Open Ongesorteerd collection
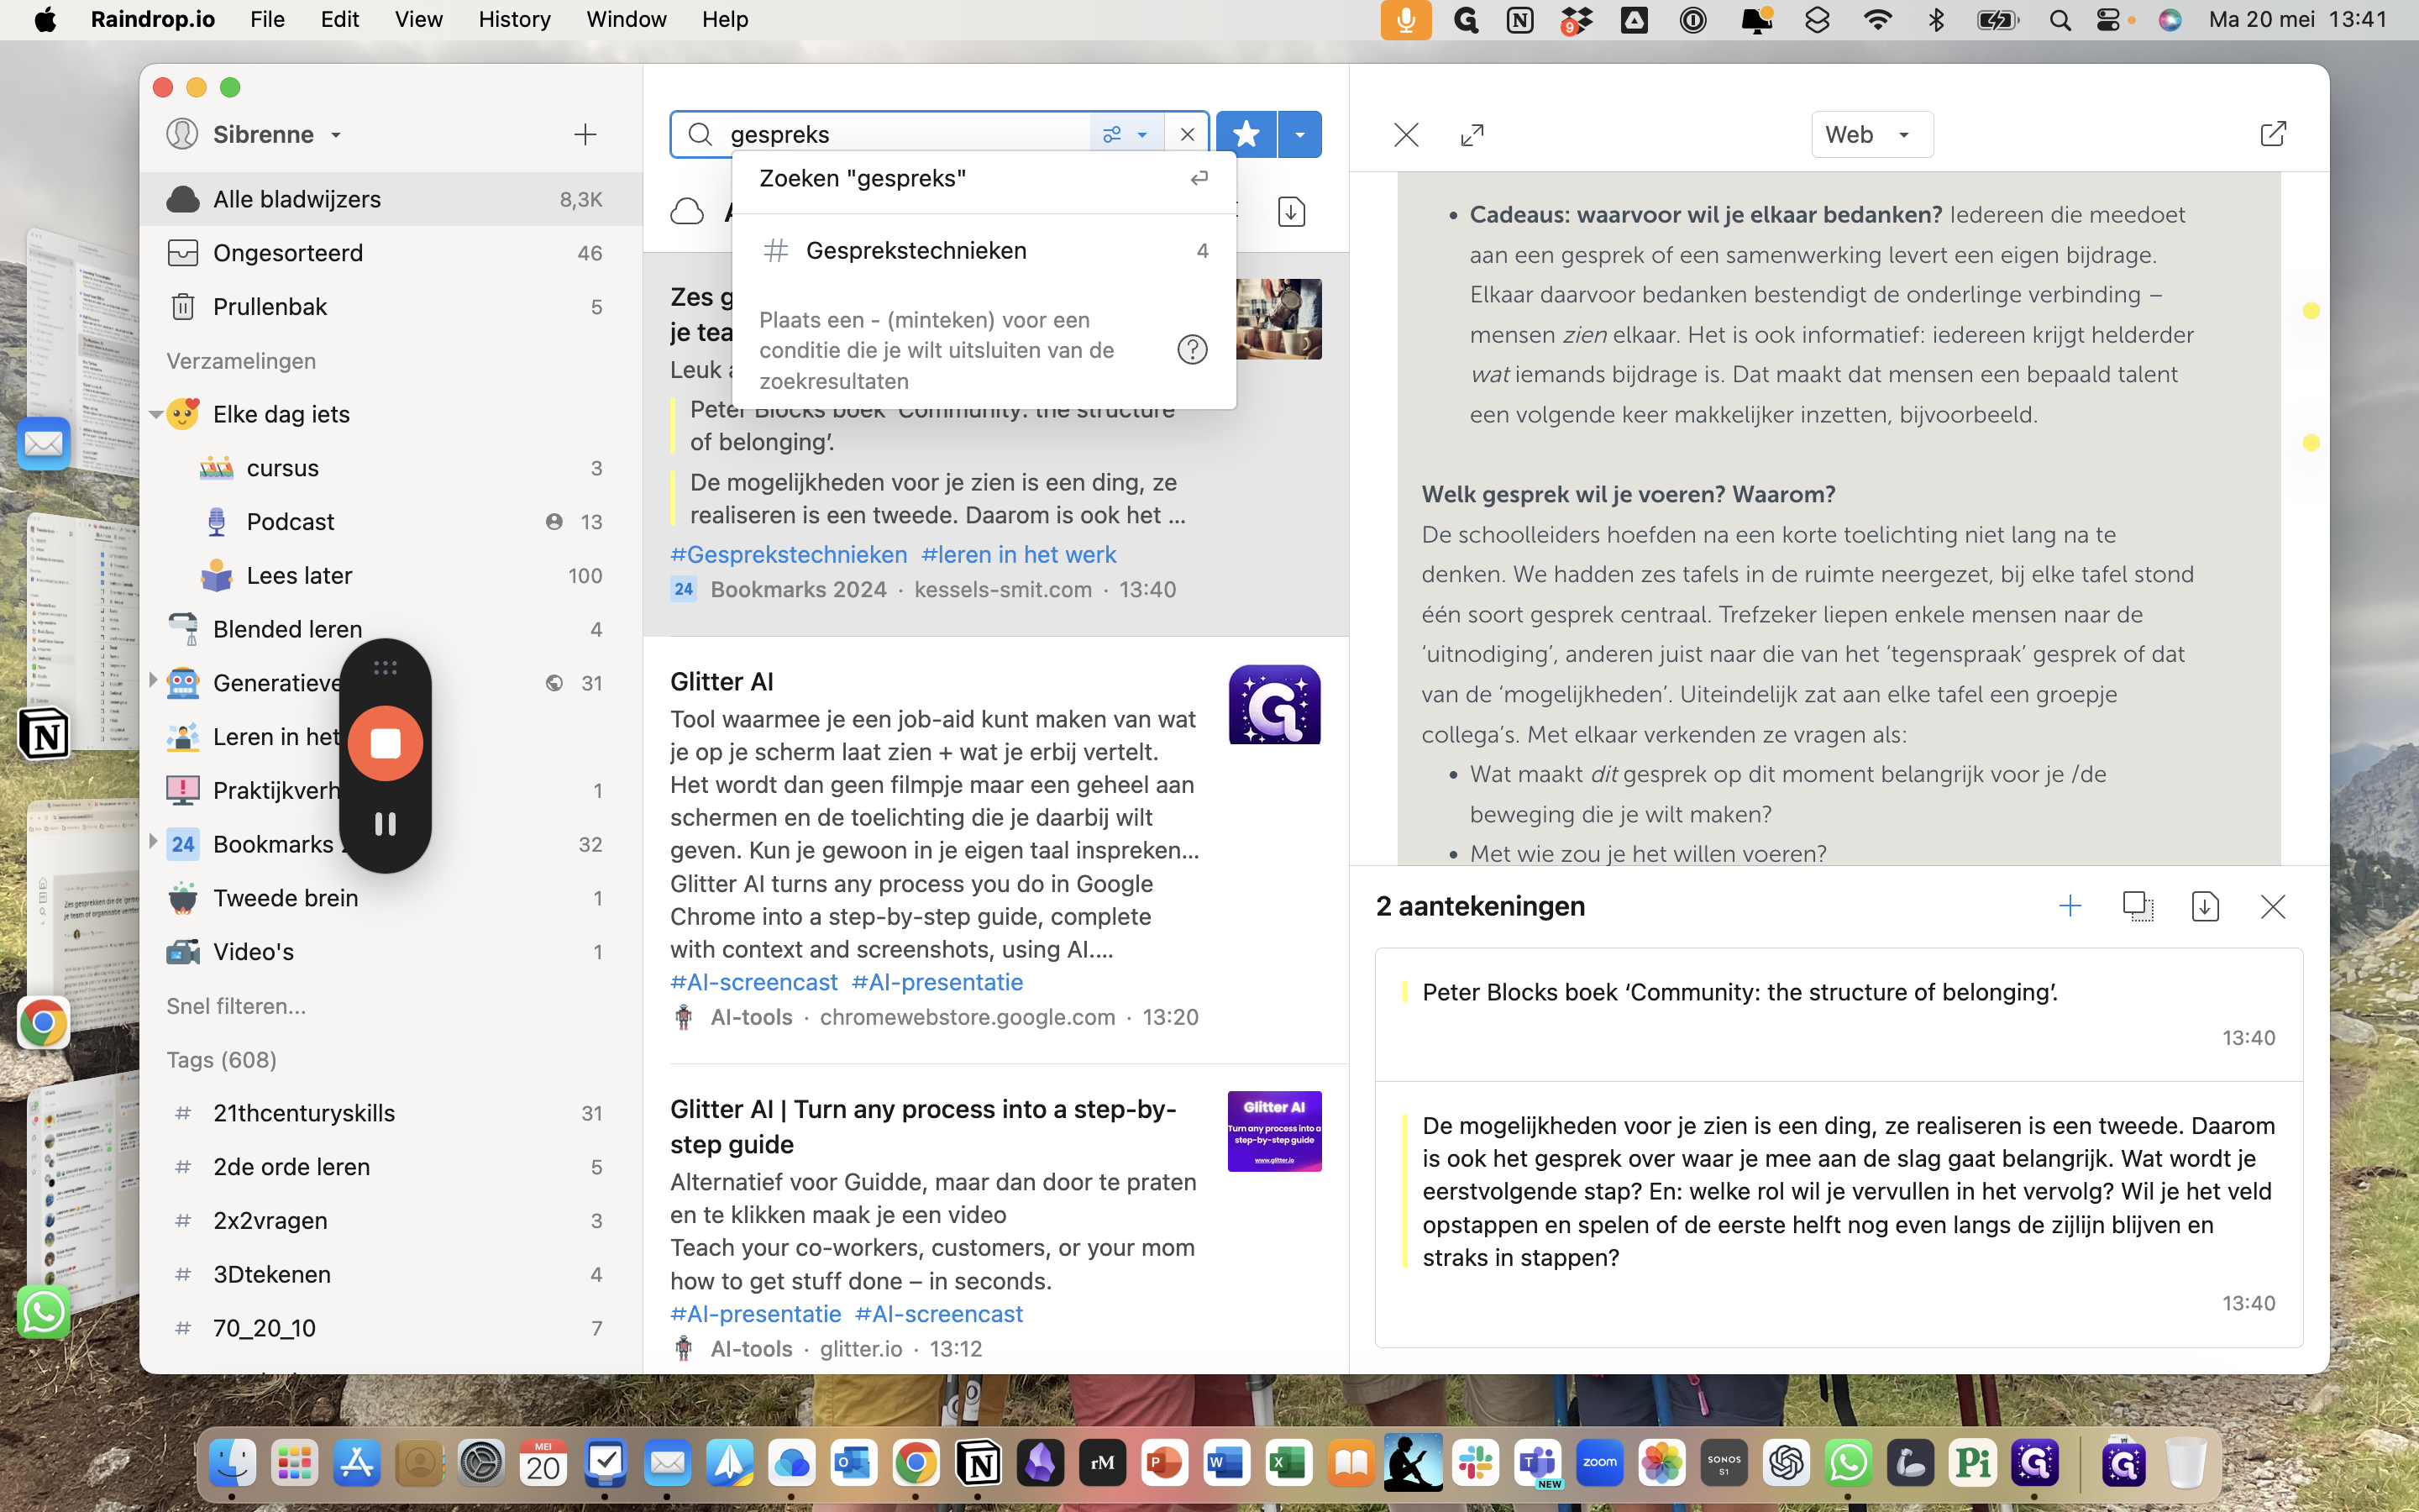The image size is (2419, 1512). pos(390,253)
